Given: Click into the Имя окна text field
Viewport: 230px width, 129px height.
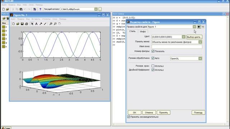Looking at the screenshot, I should (x=177, y=47).
